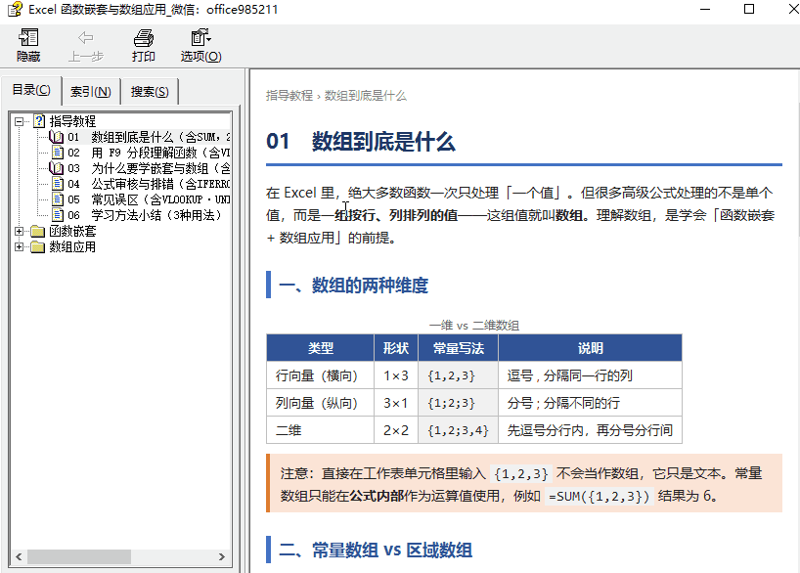Click the 类型 column header
Viewport: 800px width, 573px height.
tap(321, 348)
